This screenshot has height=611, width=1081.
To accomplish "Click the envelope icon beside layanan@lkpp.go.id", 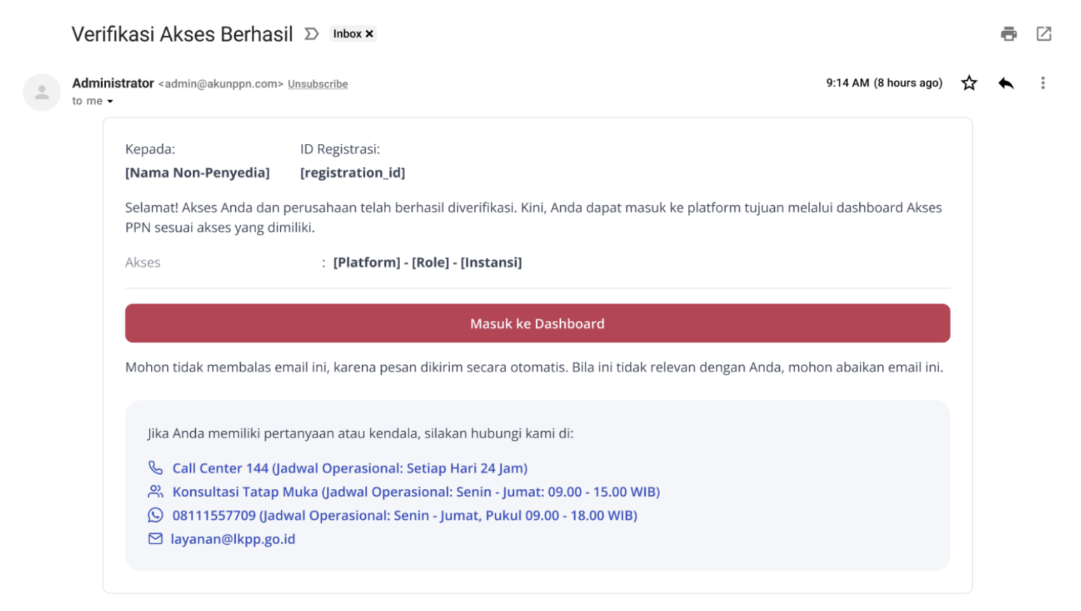I will 155,539.
